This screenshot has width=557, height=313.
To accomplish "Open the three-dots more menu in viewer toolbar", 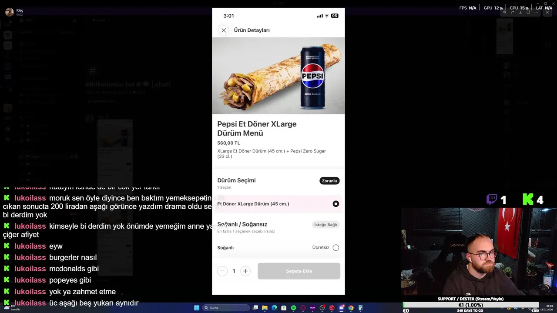I will 536,12.
